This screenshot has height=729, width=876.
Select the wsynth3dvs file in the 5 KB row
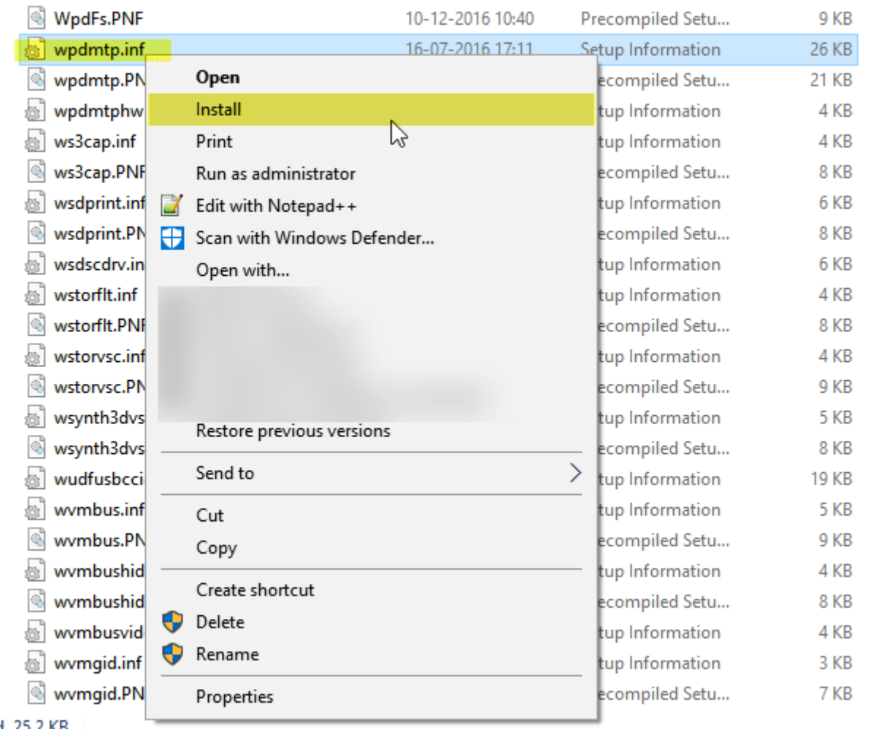[x=99, y=417]
